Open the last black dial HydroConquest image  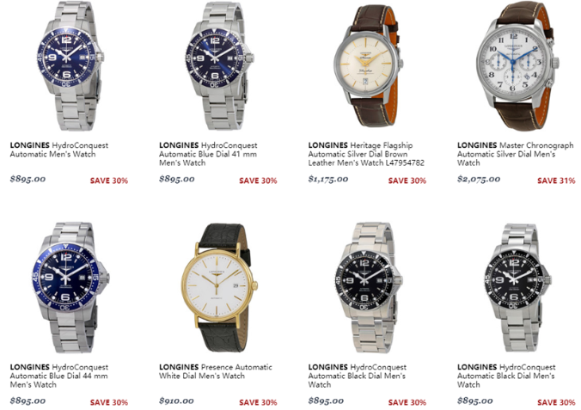click(x=517, y=288)
